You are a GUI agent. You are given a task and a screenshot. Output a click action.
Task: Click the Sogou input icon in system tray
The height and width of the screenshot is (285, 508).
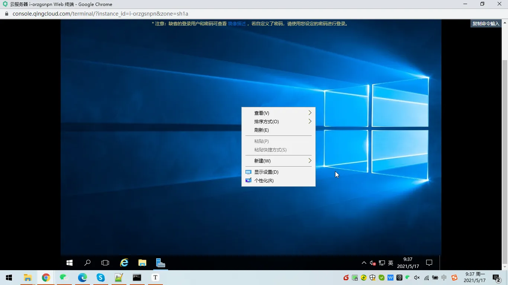click(454, 277)
